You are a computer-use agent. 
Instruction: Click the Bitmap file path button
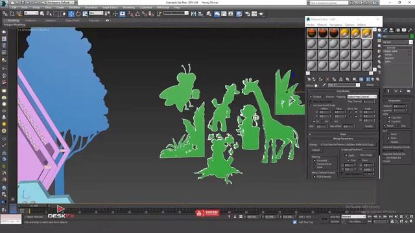point(348,144)
